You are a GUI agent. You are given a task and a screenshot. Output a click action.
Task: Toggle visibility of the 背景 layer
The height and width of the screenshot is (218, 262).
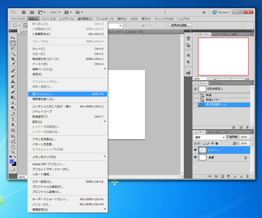pos(196,157)
